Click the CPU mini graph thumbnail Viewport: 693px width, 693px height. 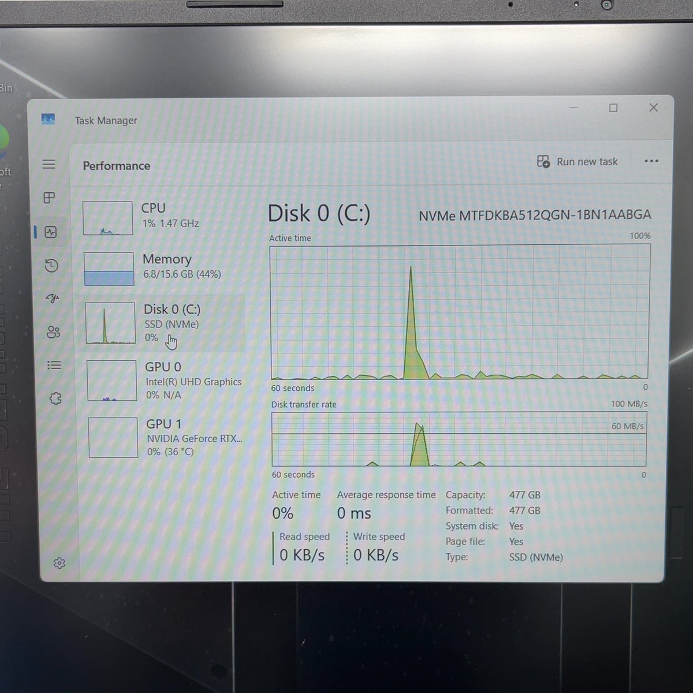point(108,218)
